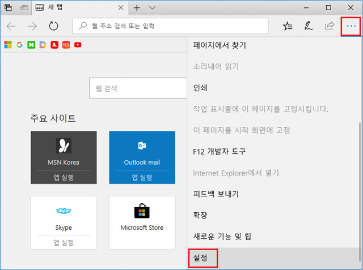This screenshot has height=270, width=363.
Task: Select the 새 탭 tab
Action: 80,8
